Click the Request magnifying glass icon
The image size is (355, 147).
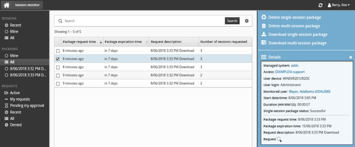[279, 139]
